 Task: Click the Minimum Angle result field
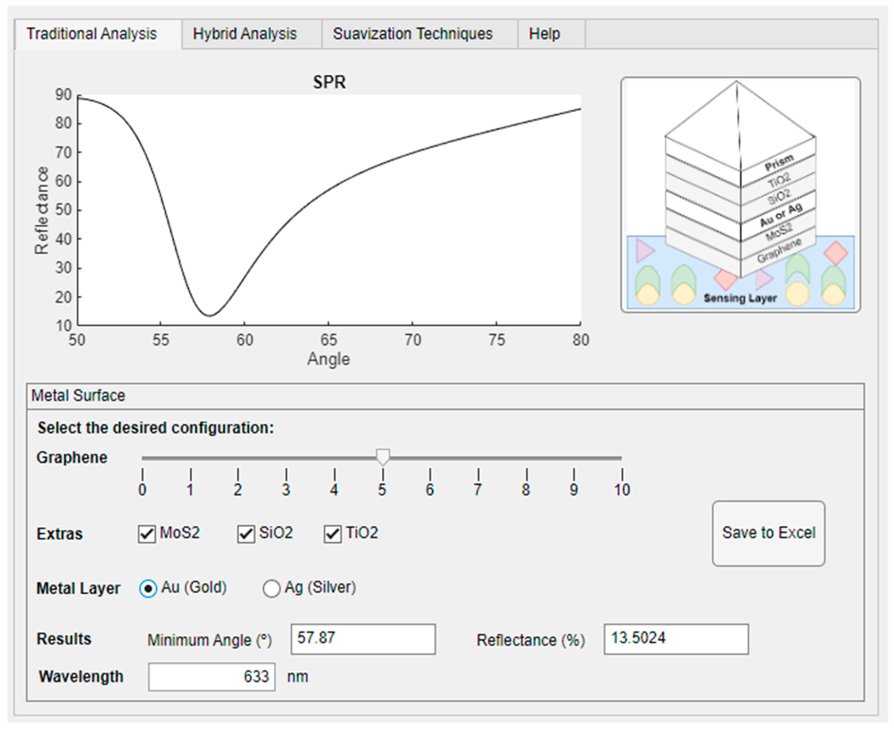(363, 639)
